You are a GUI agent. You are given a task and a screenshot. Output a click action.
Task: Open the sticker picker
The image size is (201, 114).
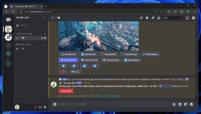coord(185,104)
